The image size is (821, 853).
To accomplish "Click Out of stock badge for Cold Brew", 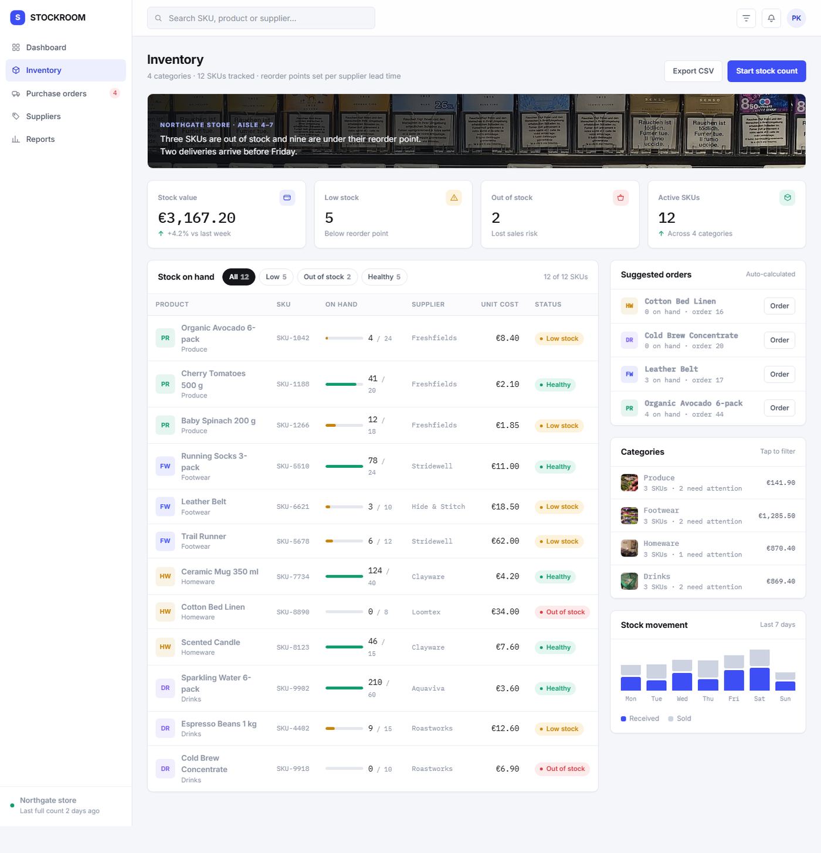I will [x=562, y=769].
